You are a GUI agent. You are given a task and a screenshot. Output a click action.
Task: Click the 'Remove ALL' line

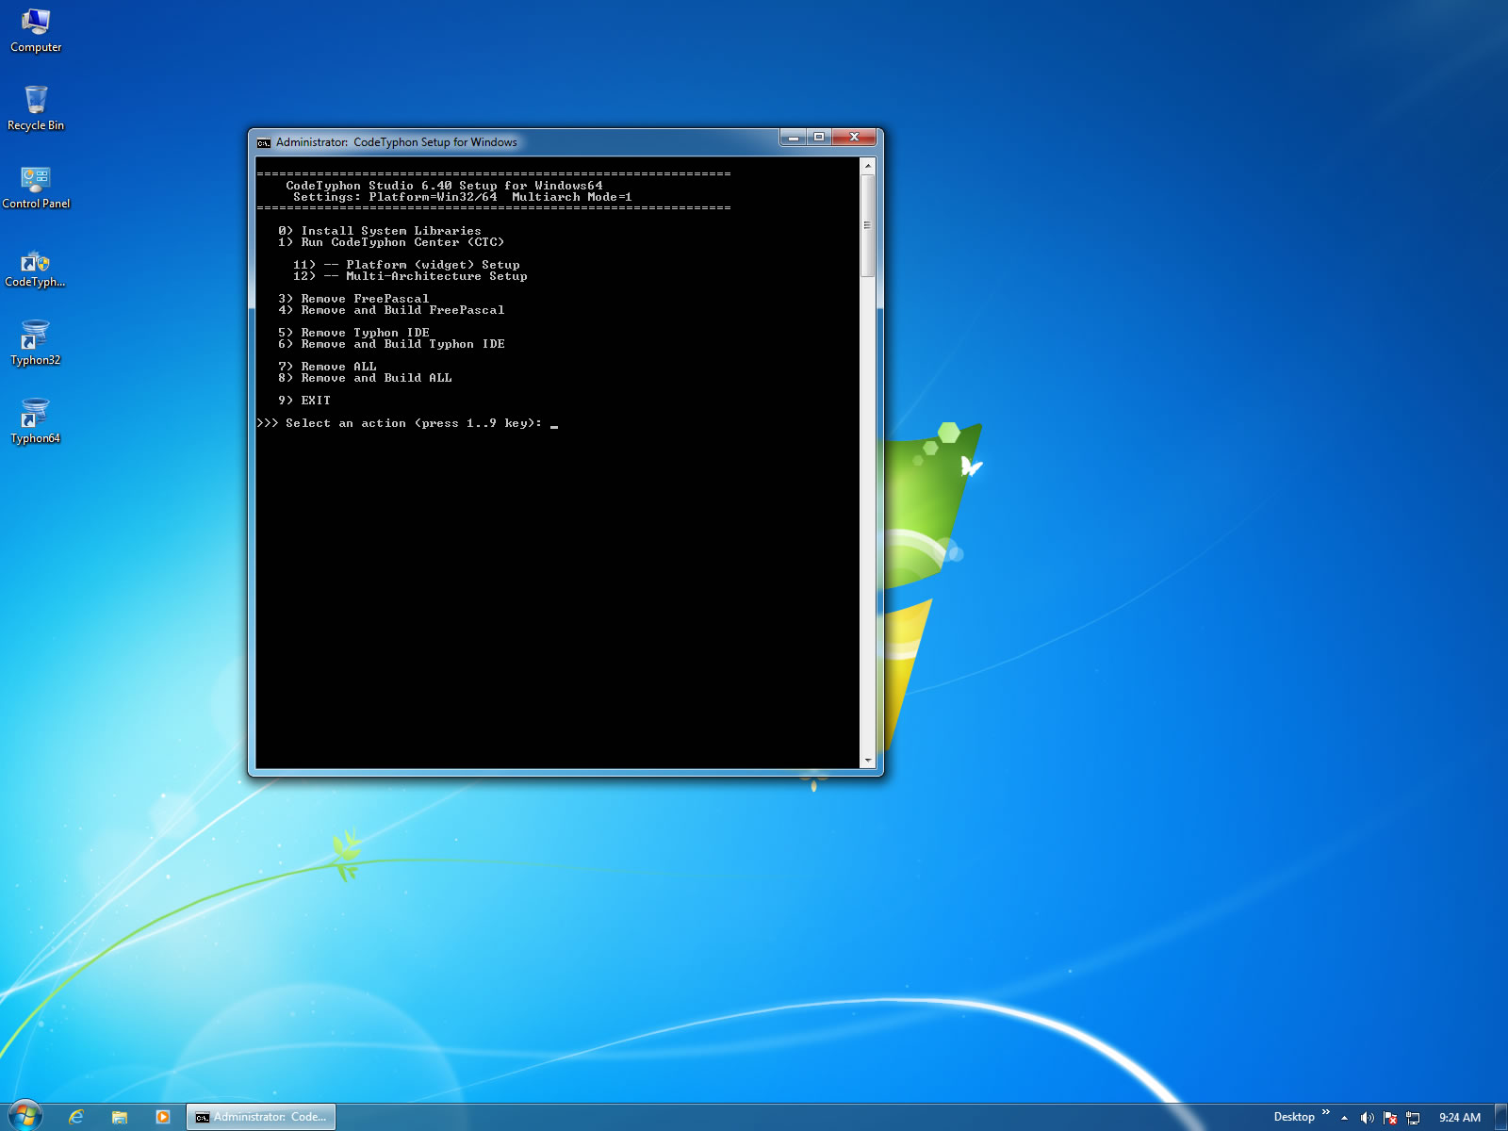point(327,367)
